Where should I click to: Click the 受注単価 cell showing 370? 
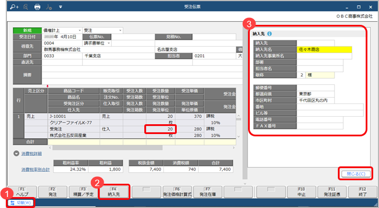coord(189,116)
